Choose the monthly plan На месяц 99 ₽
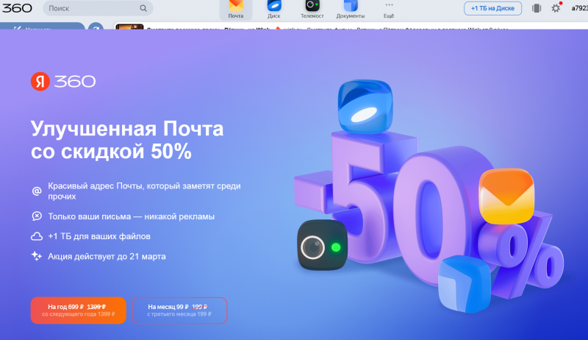Screen dimensions: 588x340 (x=179, y=310)
